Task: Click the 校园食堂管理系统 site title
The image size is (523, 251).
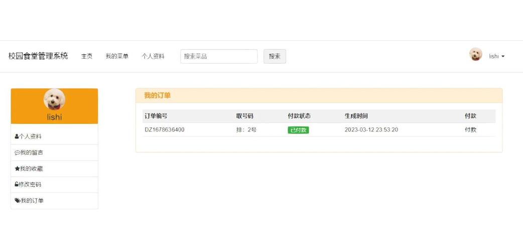Action: click(38, 56)
